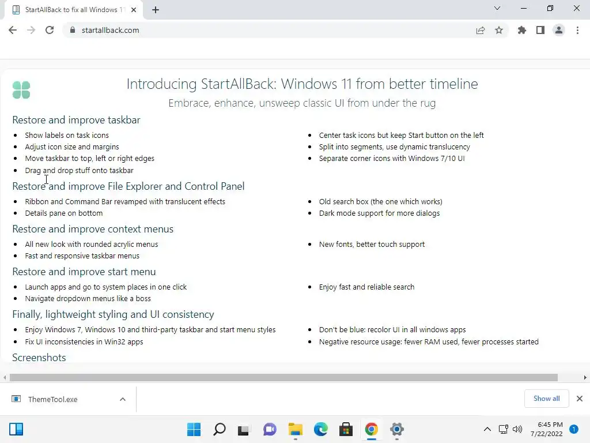Click 'Old search box (the one which works)'
The image size is (590, 443).
[380, 201]
